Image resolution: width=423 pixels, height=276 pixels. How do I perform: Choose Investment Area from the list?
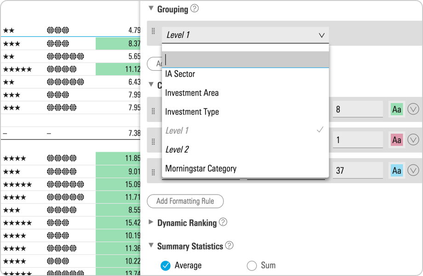coord(192,93)
